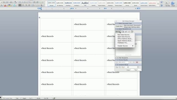
Task: Click the multilevel list icon
Action: [29, 2]
